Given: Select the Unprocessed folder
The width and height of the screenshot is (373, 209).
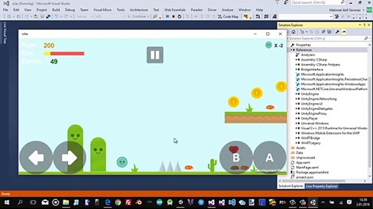Looking at the screenshot, I should click(305, 158).
